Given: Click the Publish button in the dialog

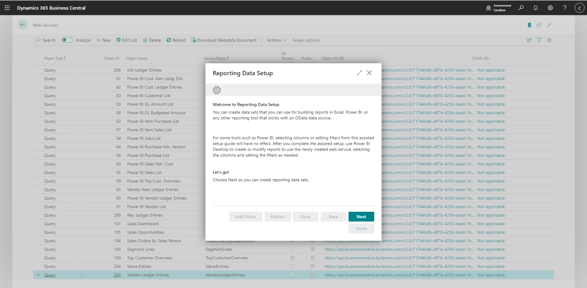Looking at the screenshot, I should [x=277, y=217].
